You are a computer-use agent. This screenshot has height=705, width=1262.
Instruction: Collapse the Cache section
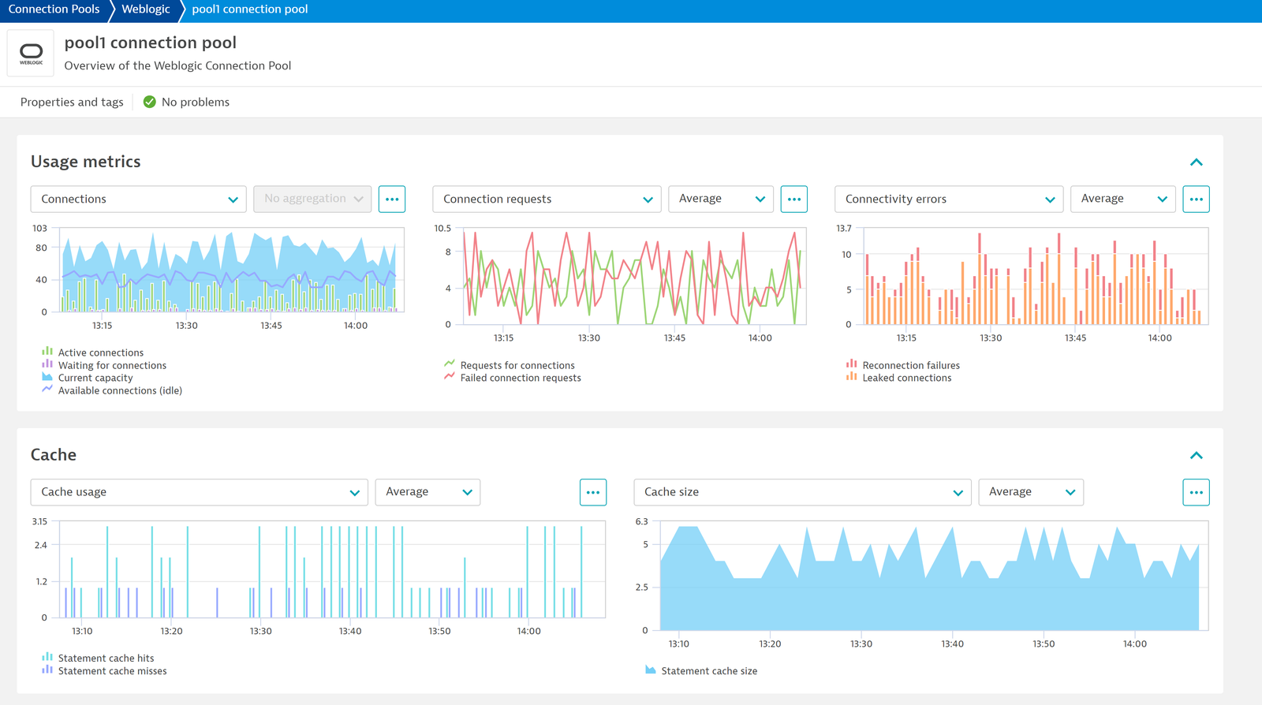coord(1197,455)
